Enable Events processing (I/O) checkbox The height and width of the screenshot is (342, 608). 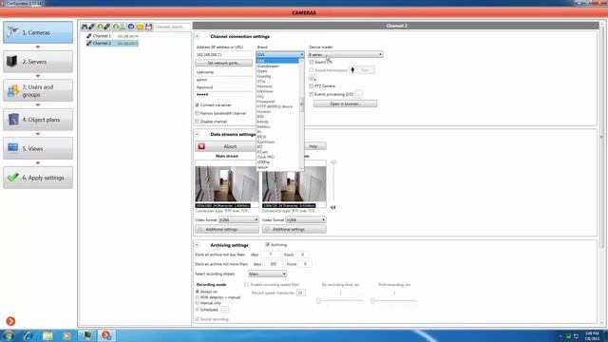click(x=311, y=94)
